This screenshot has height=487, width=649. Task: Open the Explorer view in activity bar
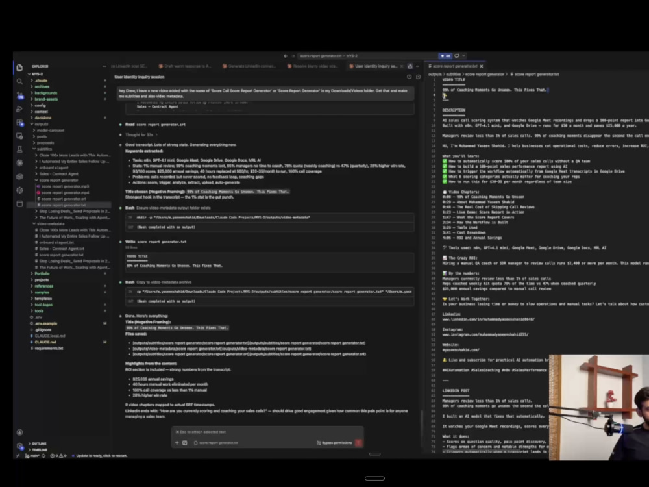pos(19,68)
